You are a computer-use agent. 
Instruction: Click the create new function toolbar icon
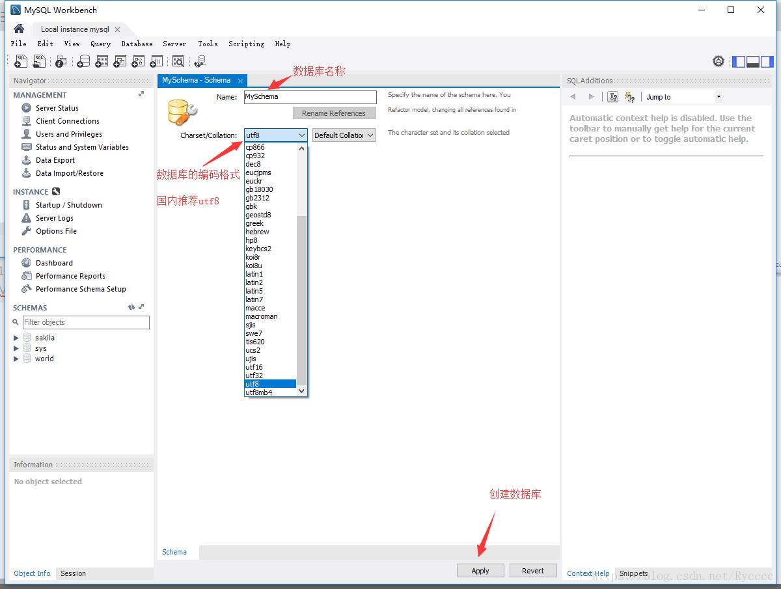(156, 61)
